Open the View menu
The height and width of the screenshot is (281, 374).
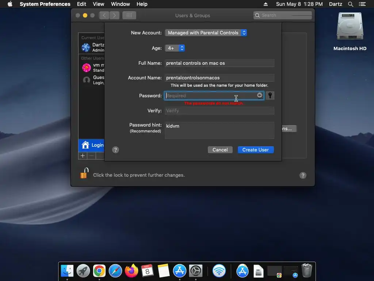coord(99,4)
